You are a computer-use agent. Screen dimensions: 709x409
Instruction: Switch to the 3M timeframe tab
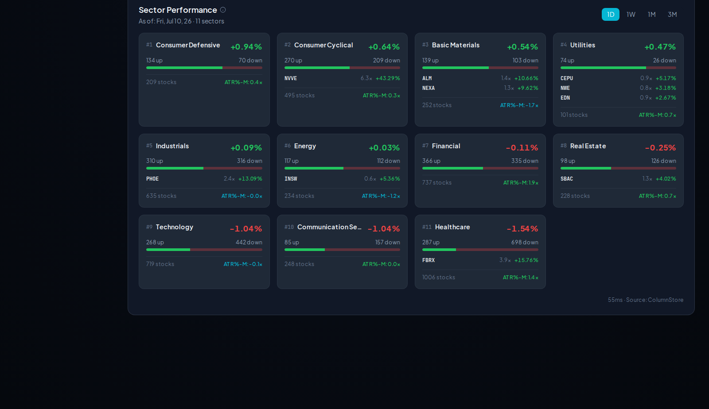(x=672, y=15)
